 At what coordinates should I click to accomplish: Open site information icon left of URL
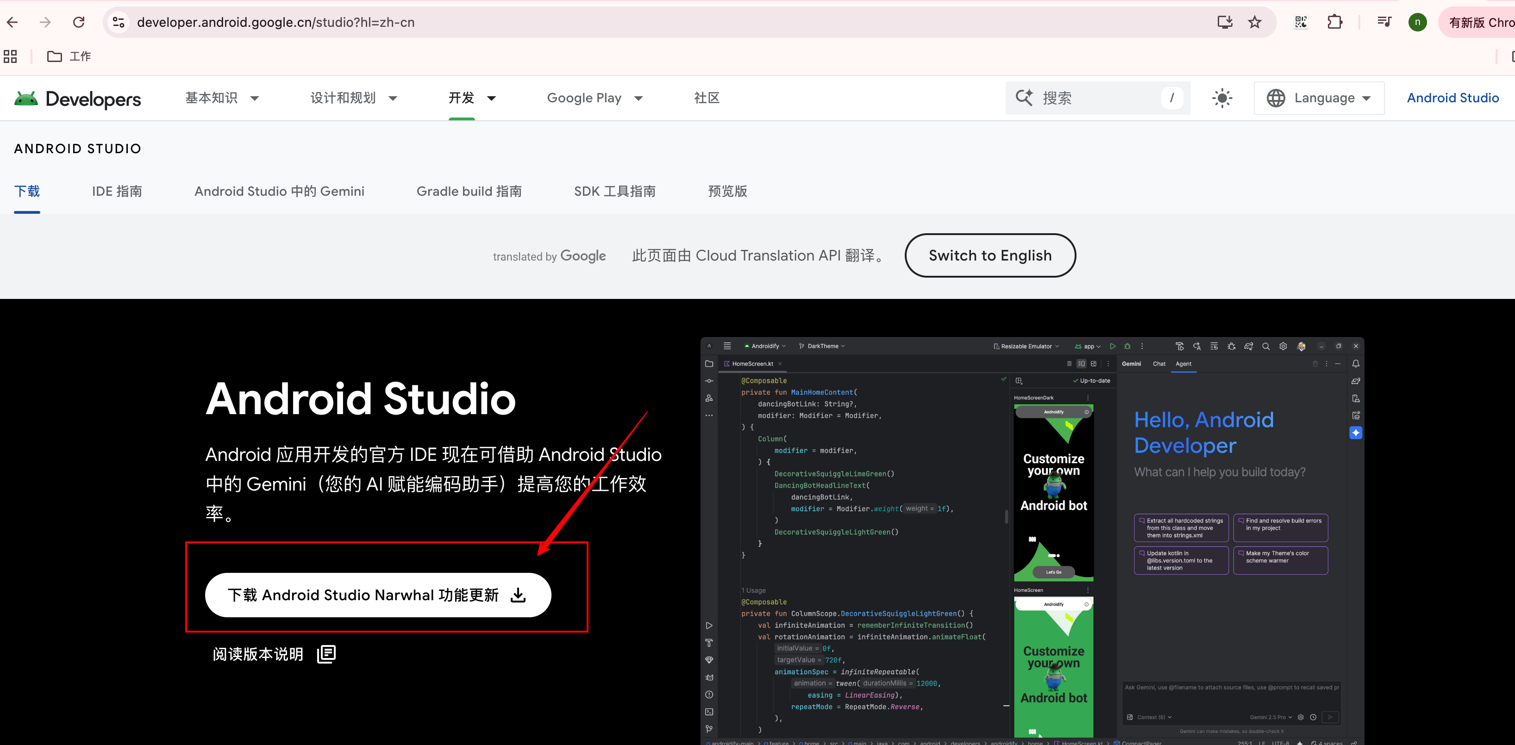pos(118,22)
